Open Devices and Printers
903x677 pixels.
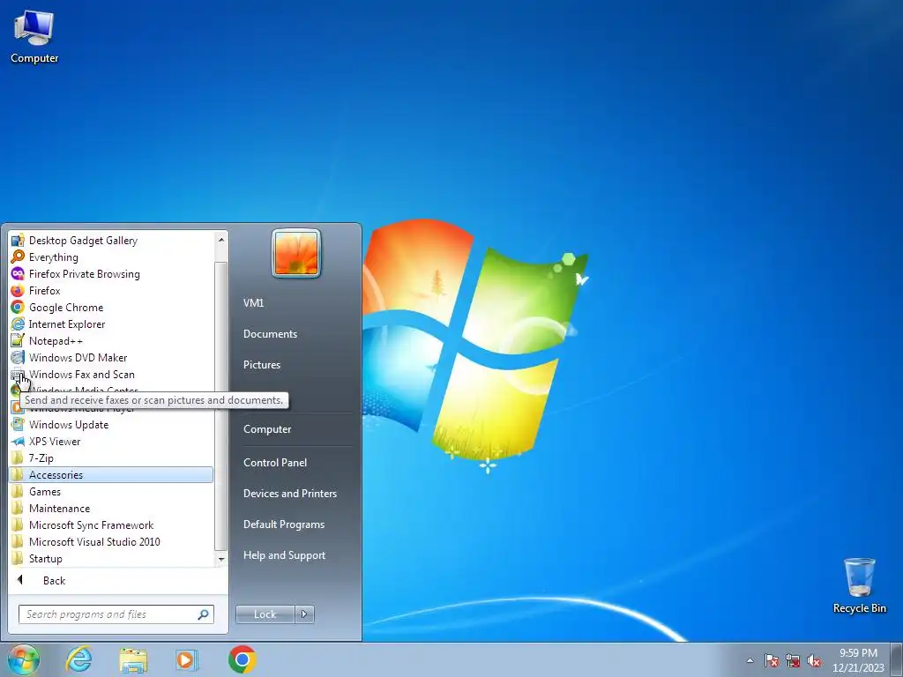click(x=289, y=494)
